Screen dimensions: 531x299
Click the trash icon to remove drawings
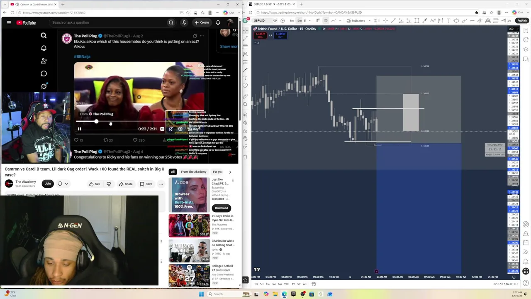[x=245, y=157]
